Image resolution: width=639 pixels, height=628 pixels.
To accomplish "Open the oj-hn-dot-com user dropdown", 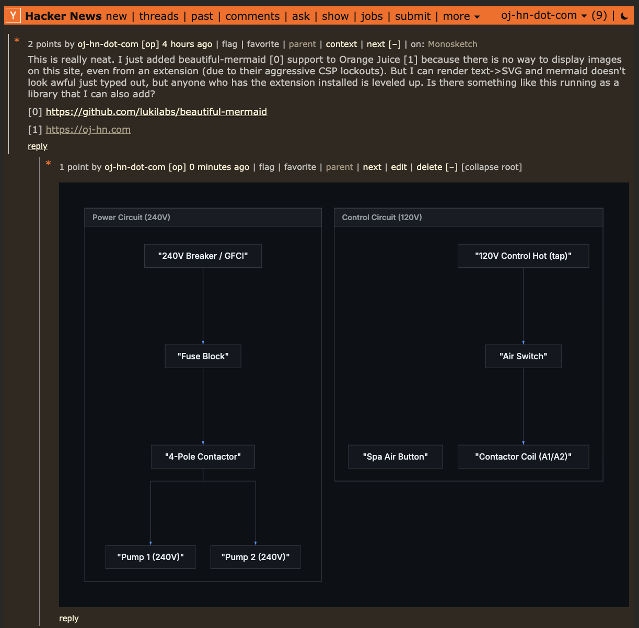I will point(544,16).
